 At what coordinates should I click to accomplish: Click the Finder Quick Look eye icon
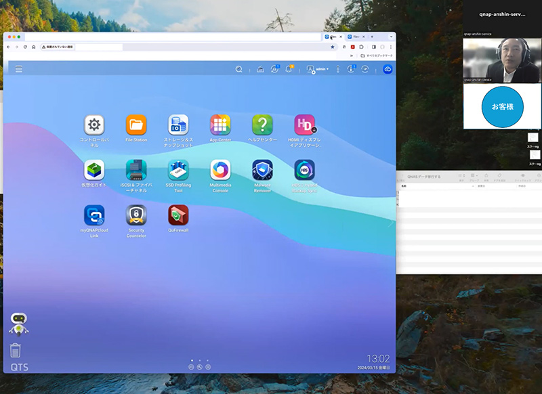point(522,176)
